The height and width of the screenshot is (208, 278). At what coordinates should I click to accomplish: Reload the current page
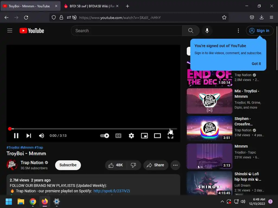pyautogui.click(x=26, y=18)
